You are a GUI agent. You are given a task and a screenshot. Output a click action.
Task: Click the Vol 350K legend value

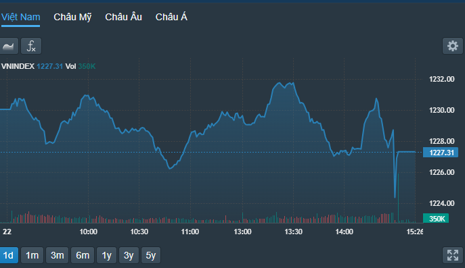tap(81, 66)
